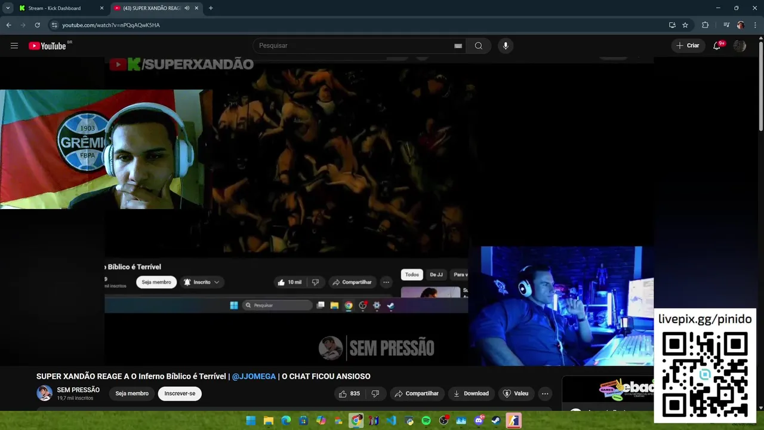Open the on-screen keyboard in search box
The width and height of the screenshot is (764, 430).
point(458,46)
